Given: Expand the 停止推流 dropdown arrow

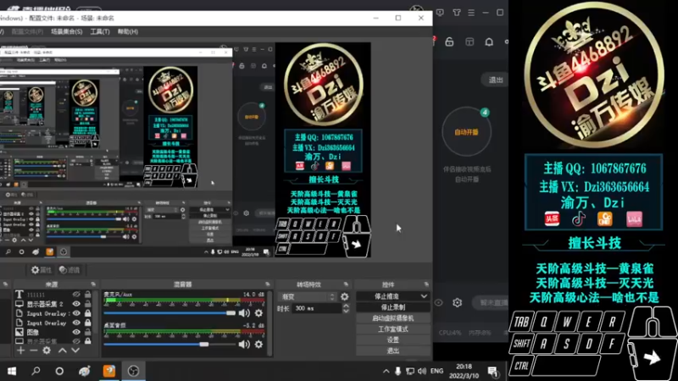Looking at the screenshot, I should 424,296.
